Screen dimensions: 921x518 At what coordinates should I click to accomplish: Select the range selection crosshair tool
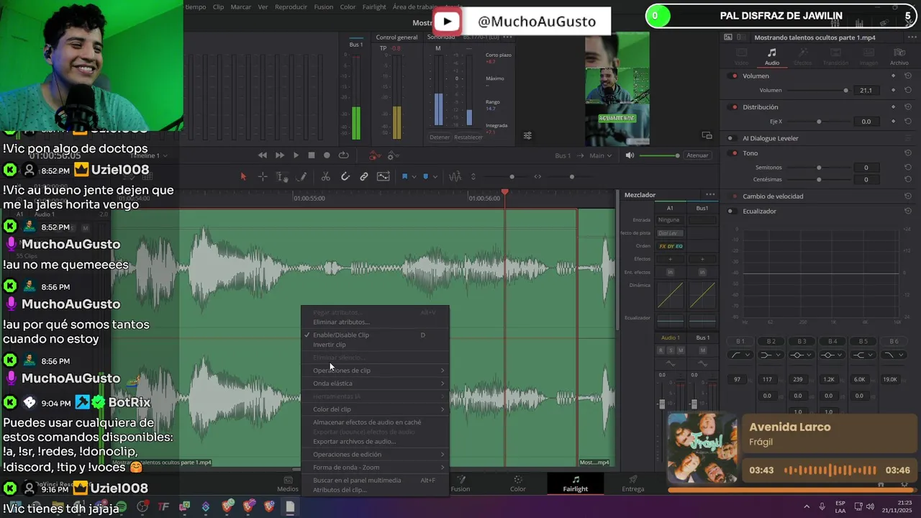[263, 177]
